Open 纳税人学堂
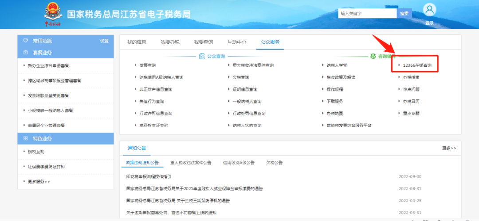 tap(337, 65)
